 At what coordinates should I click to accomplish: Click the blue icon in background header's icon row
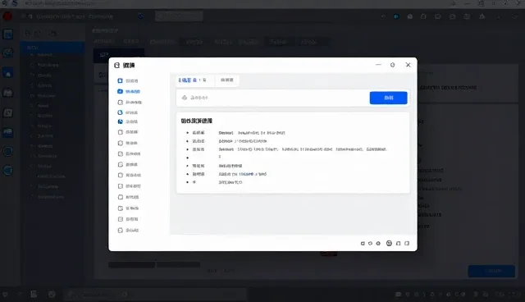click(x=396, y=16)
